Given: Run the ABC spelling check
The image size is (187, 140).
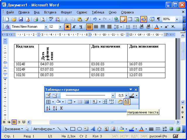Looking at the screenshot, I should [x=51, y=19].
